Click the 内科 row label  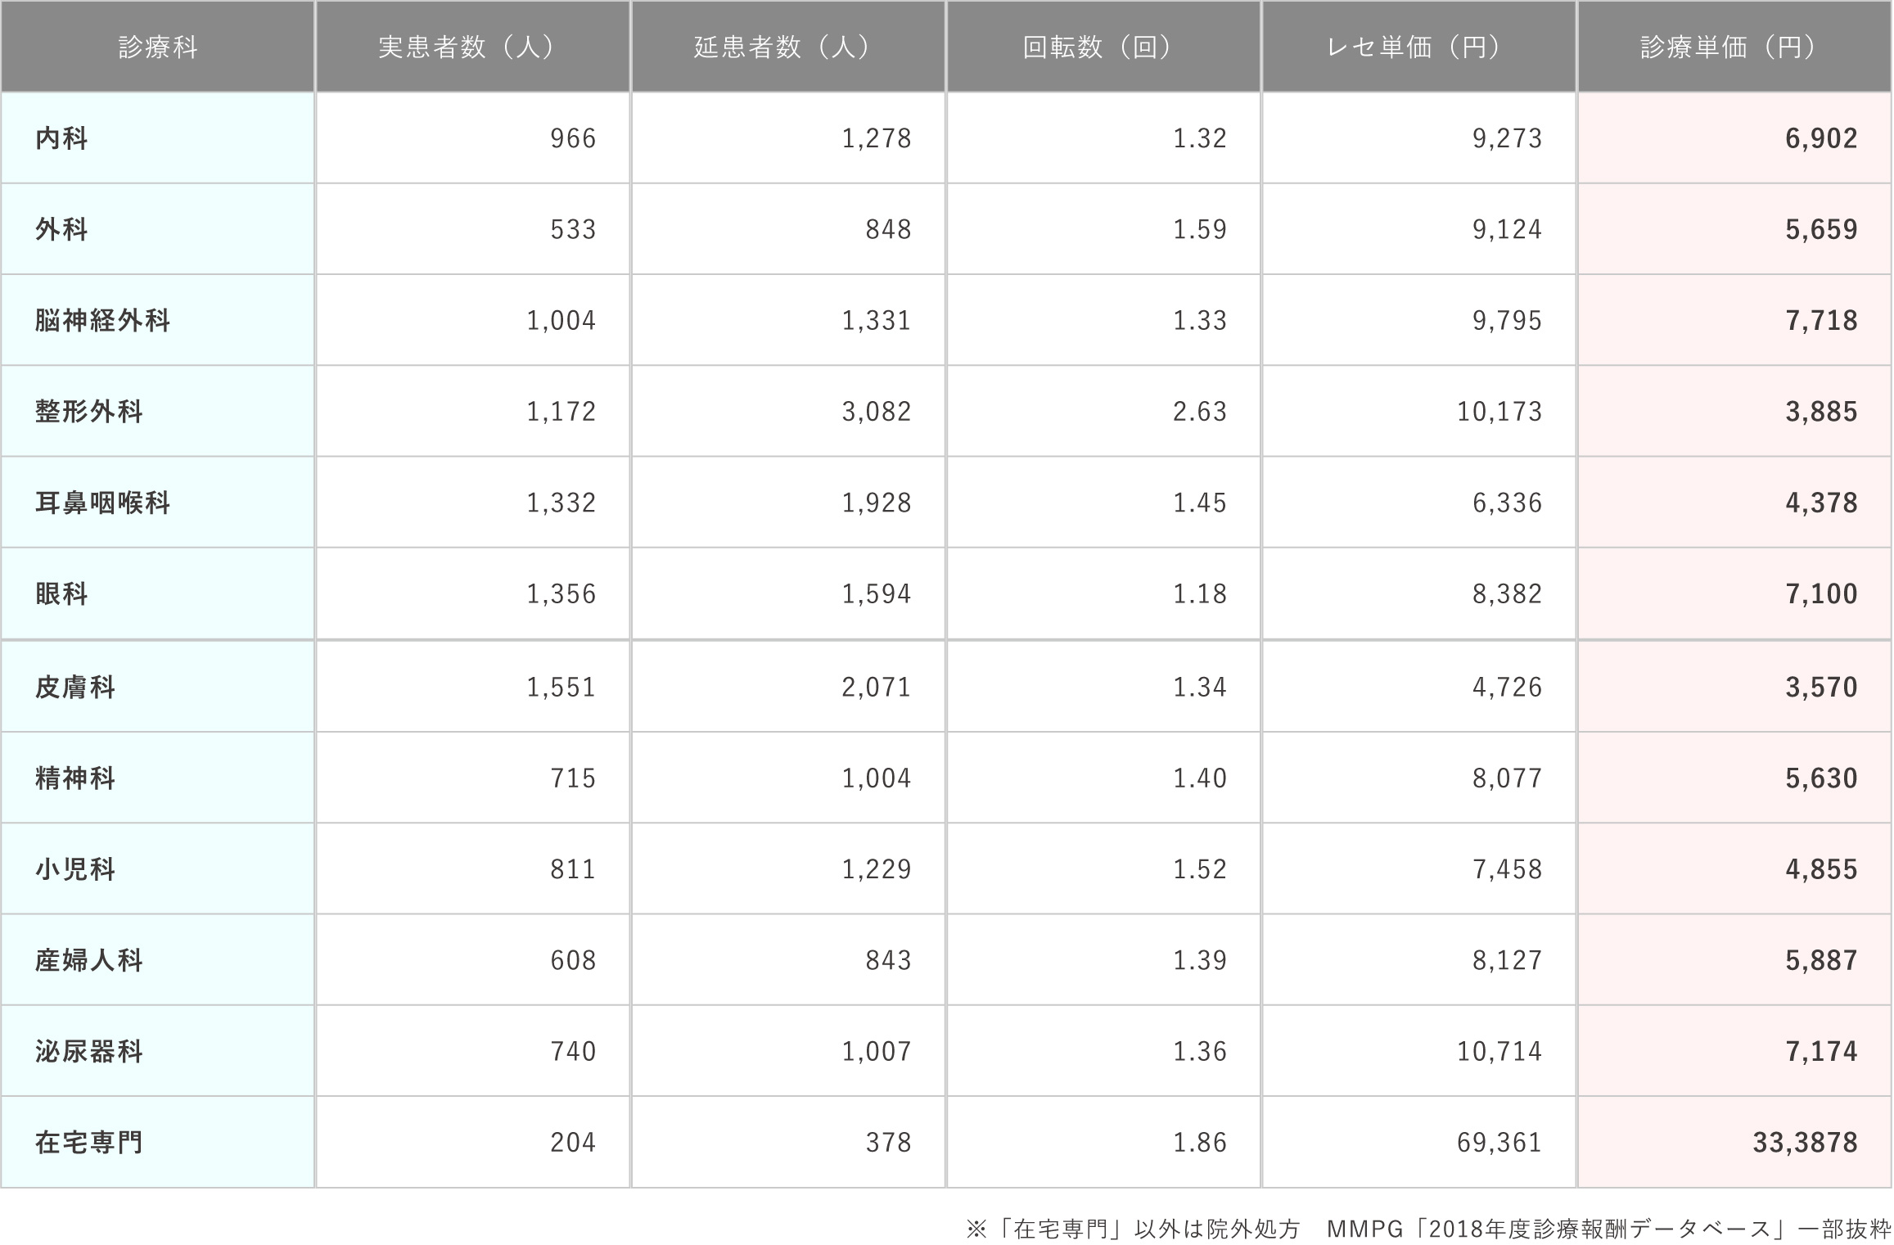(61, 138)
